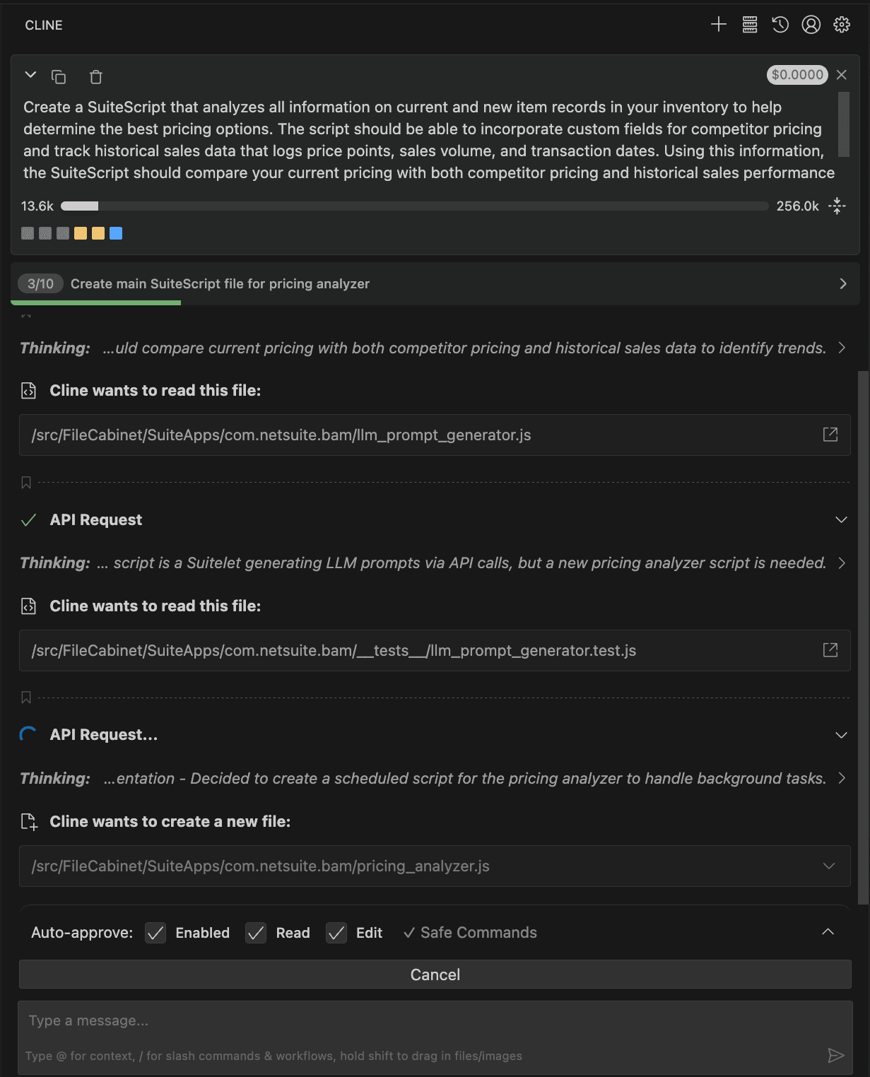
Task: Uncheck the Read auto-approve checkbox
Action: (x=256, y=933)
